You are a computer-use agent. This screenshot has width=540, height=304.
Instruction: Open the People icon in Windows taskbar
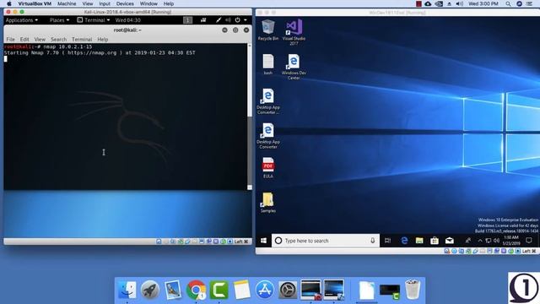[467, 241]
